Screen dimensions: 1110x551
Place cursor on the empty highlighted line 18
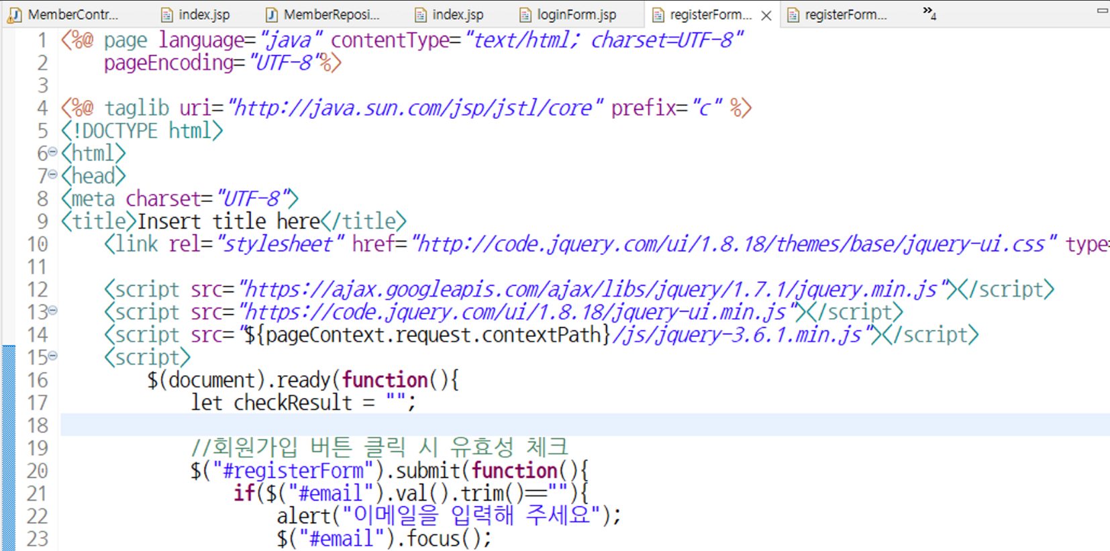click(x=584, y=425)
